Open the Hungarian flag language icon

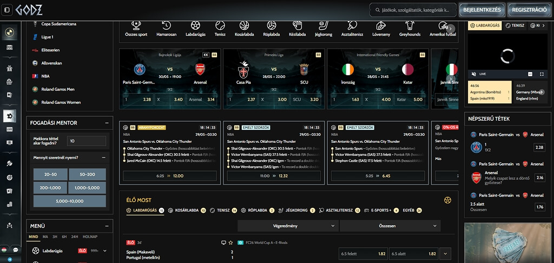4,250
